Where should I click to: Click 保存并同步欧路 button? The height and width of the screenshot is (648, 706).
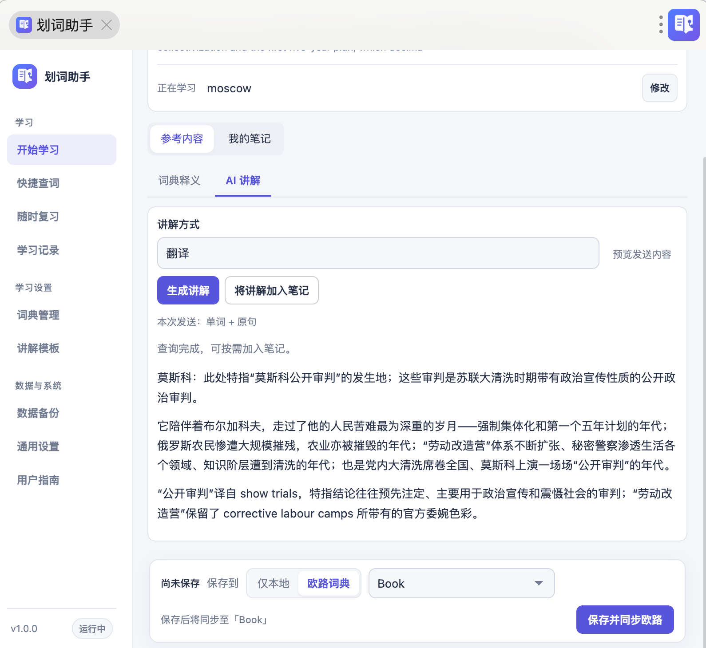pos(625,620)
